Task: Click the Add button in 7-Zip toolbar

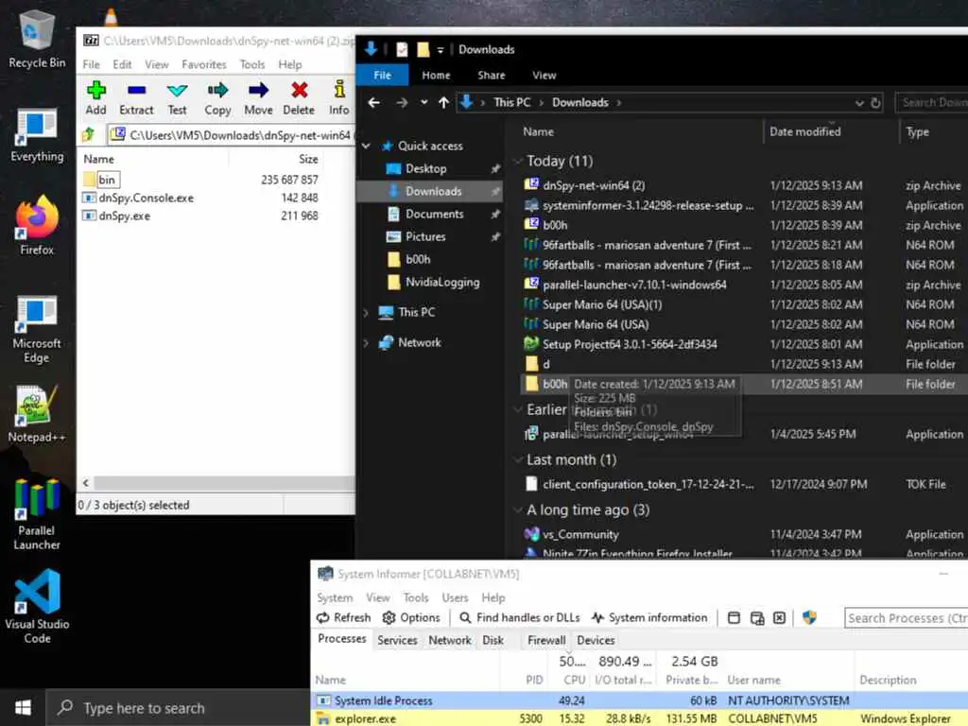Action: click(95, 98)
